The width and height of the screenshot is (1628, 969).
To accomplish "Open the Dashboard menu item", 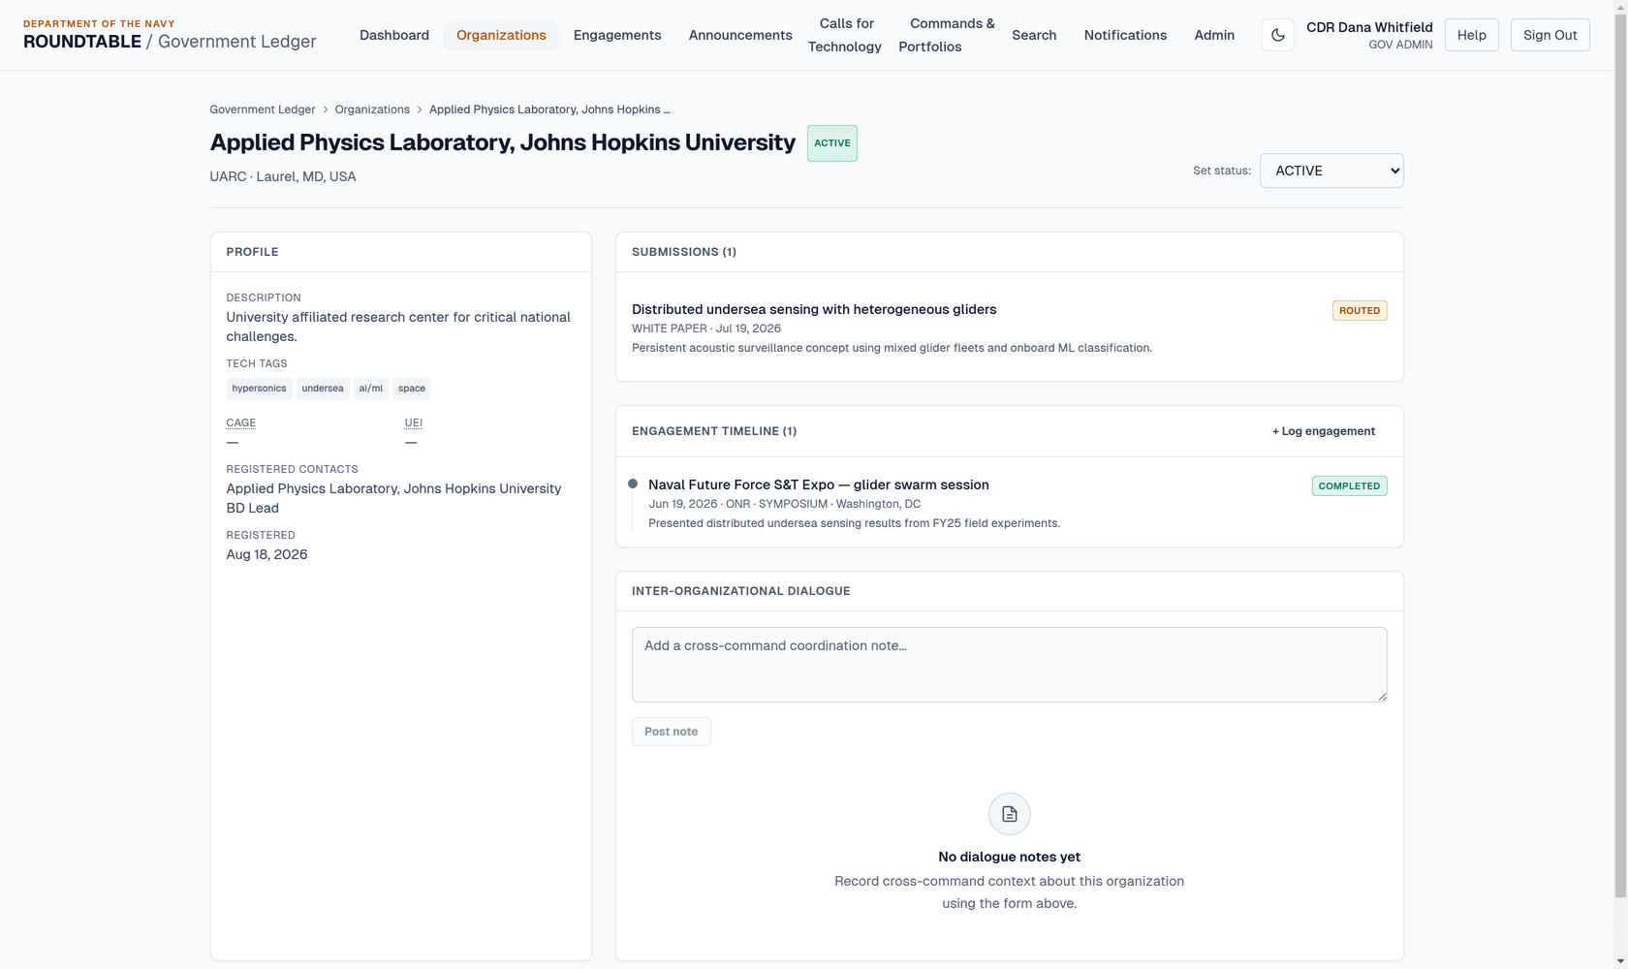I will (x=394, y=35).
